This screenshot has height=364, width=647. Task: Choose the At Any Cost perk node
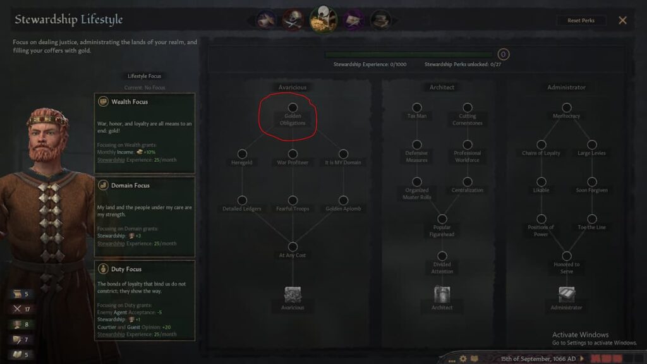point(293,247)
